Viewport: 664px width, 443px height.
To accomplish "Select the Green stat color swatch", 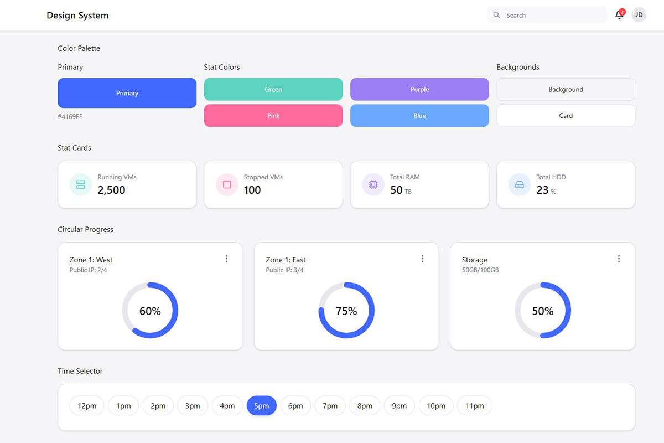I will click(273, 89).
